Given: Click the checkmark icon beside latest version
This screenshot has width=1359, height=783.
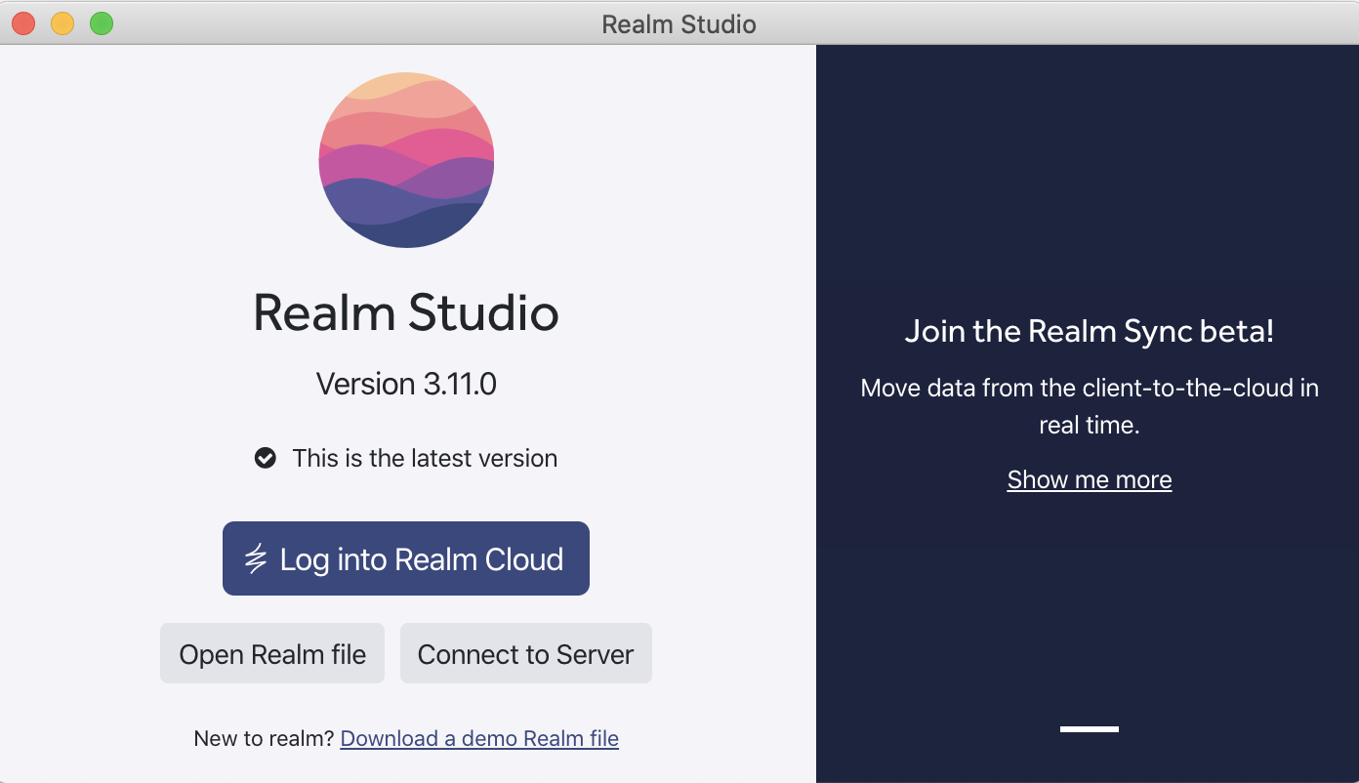Looking at the screenshot, I should (265, 458).
